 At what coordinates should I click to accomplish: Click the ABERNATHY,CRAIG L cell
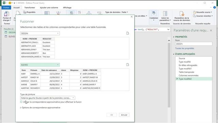(x=31, y=42)
